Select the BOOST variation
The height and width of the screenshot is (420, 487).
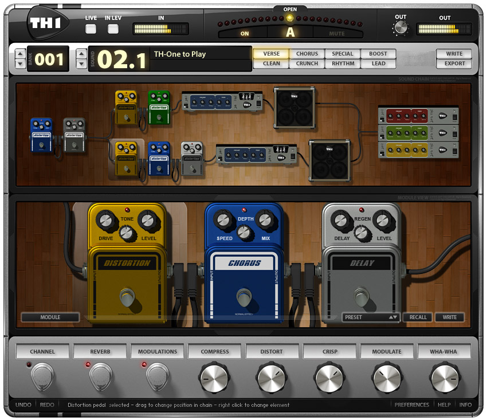click(x=378, y=54)
